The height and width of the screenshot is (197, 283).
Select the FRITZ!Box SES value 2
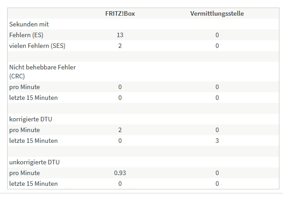pos(120,46)
